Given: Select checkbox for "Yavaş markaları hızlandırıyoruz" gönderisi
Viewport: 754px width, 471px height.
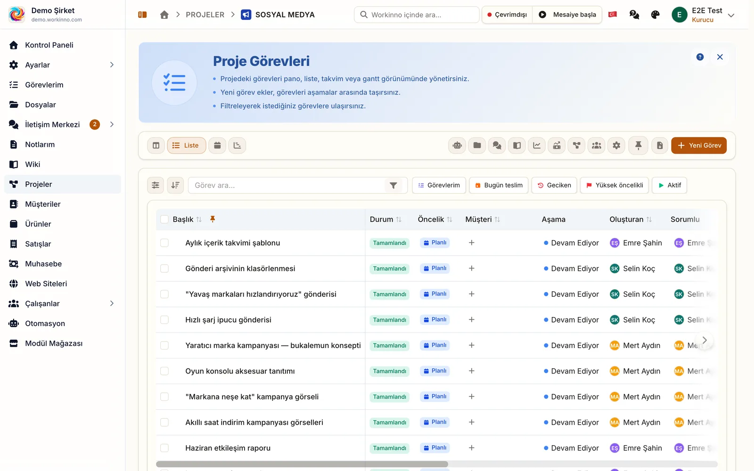Looking at the screenshot, I should click(164, 294).
